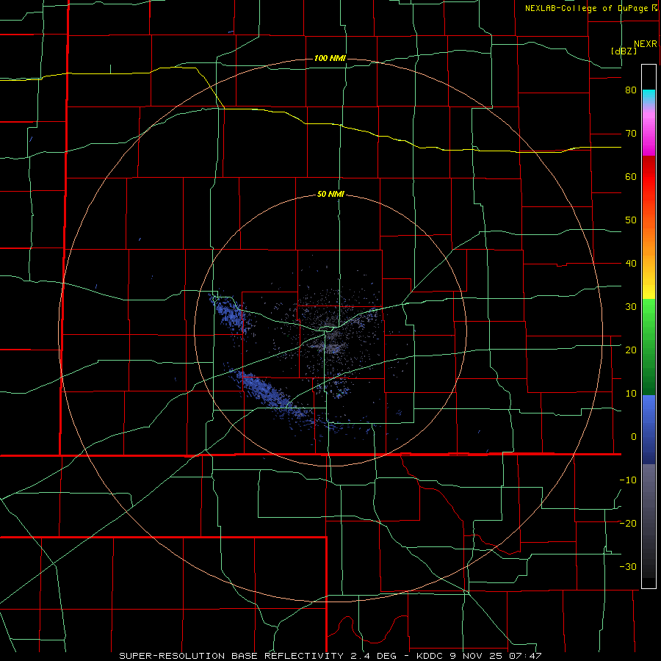The image size is (661, 661).
Task: Click the 20 value on the dBZ scale
Action: 631,350
